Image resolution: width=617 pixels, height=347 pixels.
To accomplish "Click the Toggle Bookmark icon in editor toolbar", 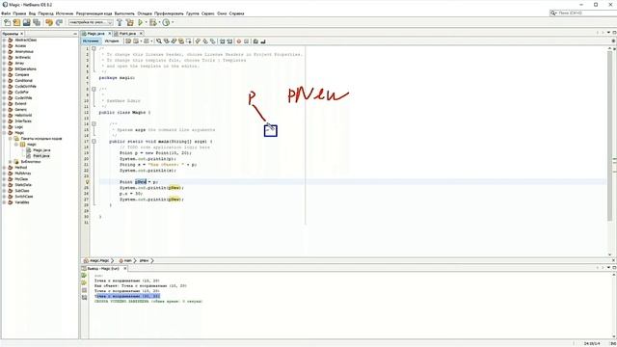I will click(x=213, y=40).
